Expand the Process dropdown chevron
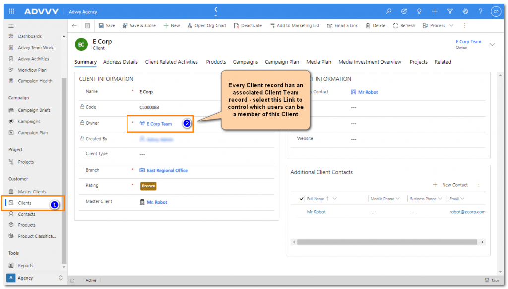Screen dimensions: 508x289 tap(451, 26)
